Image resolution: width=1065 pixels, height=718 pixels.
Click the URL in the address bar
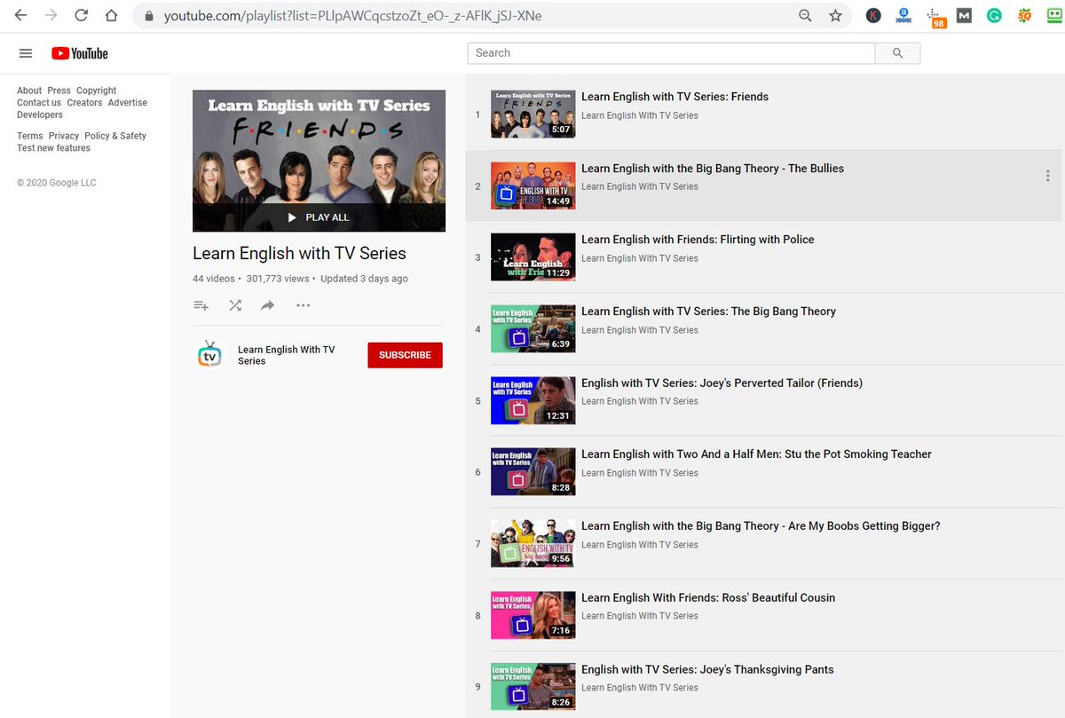(x=352, y=16)
